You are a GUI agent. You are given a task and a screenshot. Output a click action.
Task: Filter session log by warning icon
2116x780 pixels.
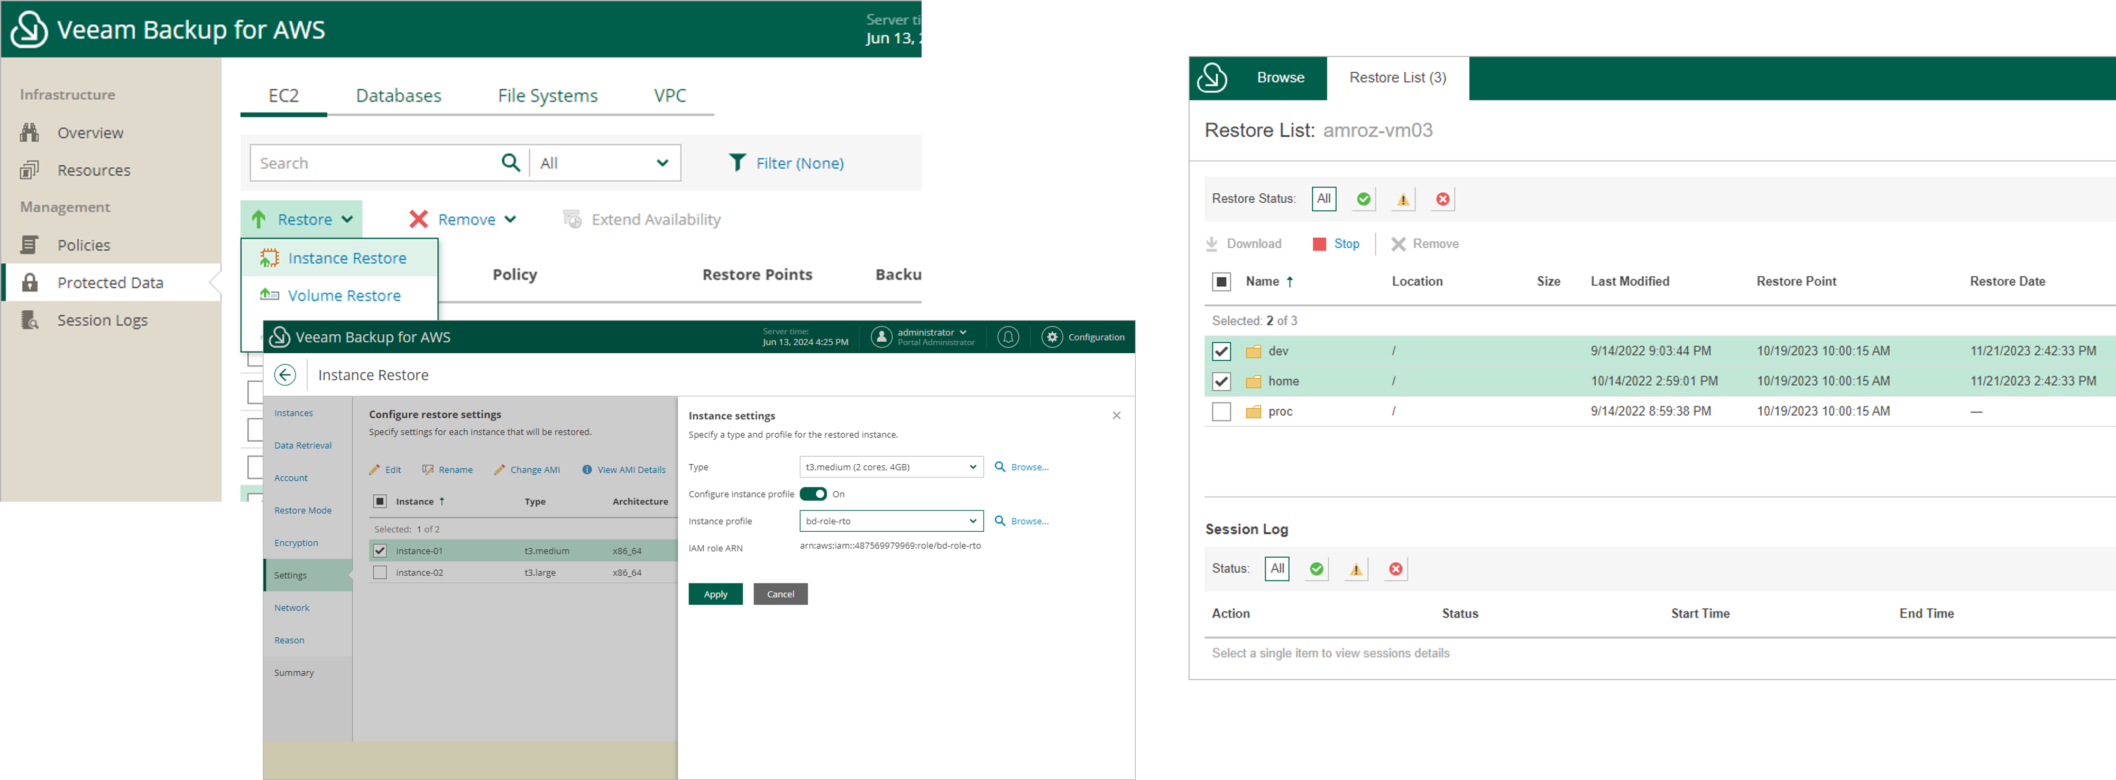[x=1356, y=569]
